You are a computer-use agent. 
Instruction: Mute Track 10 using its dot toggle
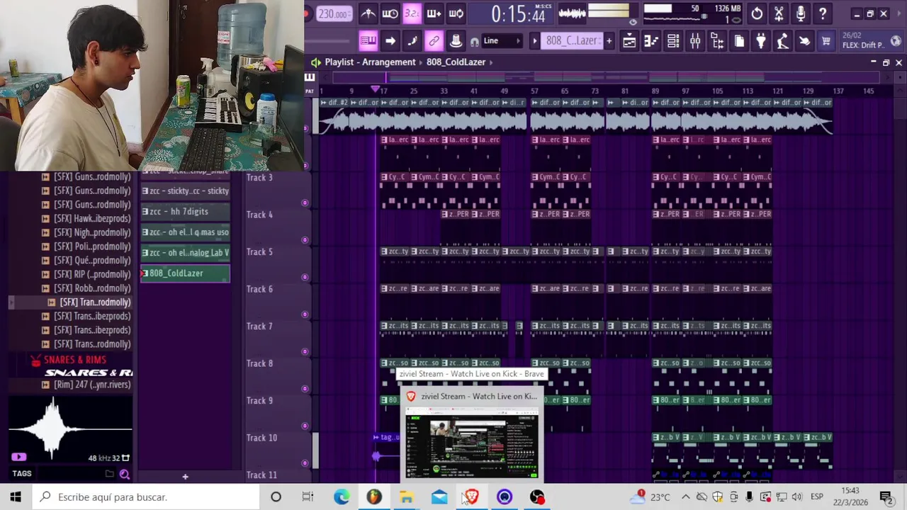coord(305,463)
